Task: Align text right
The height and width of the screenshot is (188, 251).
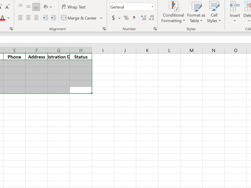Action: 36,18
